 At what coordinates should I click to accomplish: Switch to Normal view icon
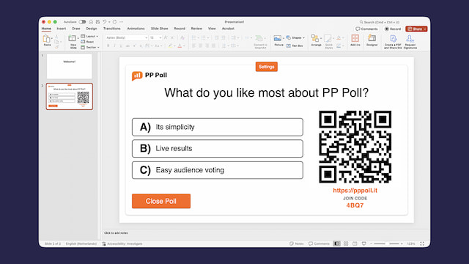pos(337,243)
